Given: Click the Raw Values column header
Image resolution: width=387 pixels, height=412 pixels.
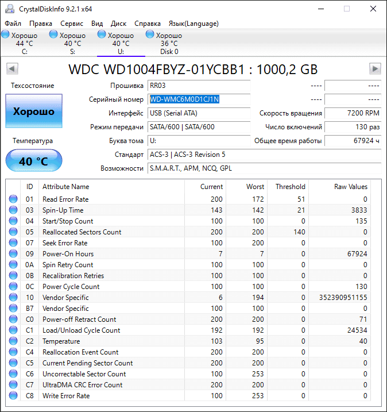Looking at the screenshot, I should tap(350, 187).
